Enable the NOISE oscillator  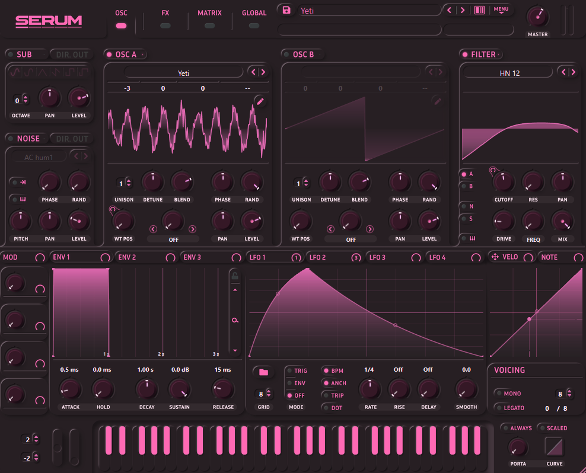11,139
